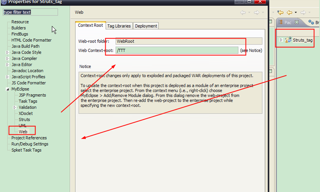Select XDoclet under MyEclipse
Screen dimensions: 320x192
26,113
